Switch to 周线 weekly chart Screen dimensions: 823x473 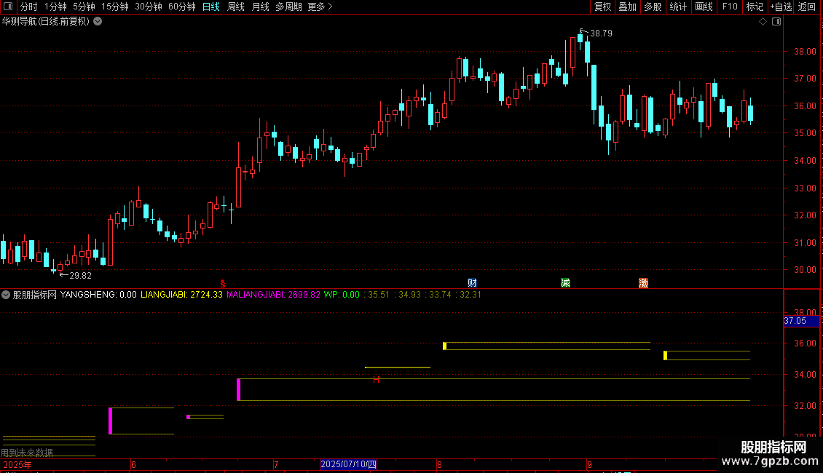(236, 7)
